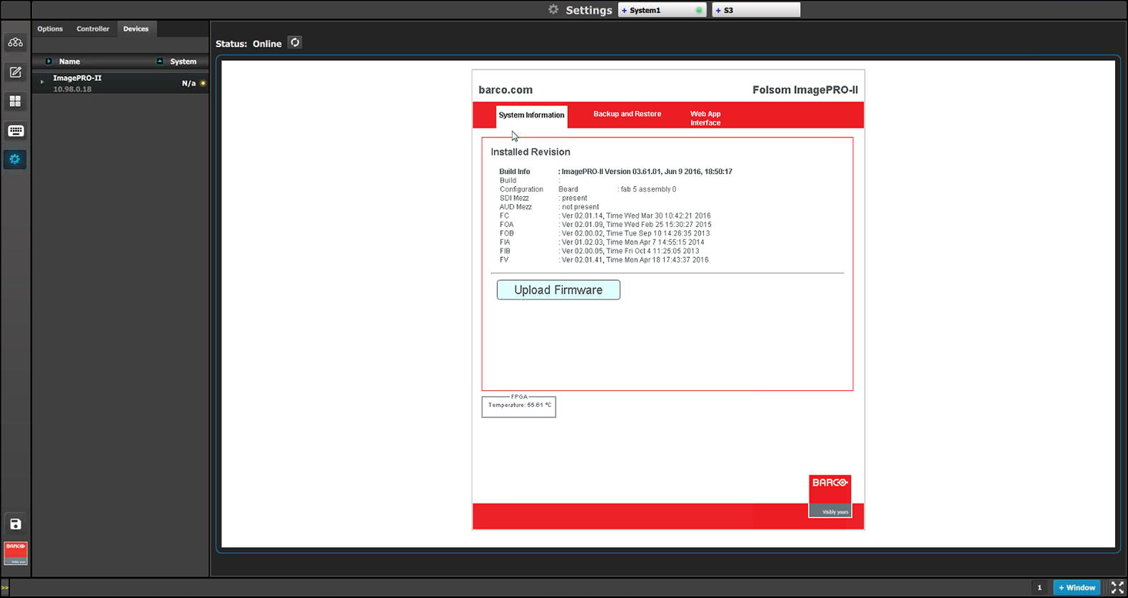Click the Installed Revision heading
Viewport: 1128px width, 598px height.
point(531,152)
